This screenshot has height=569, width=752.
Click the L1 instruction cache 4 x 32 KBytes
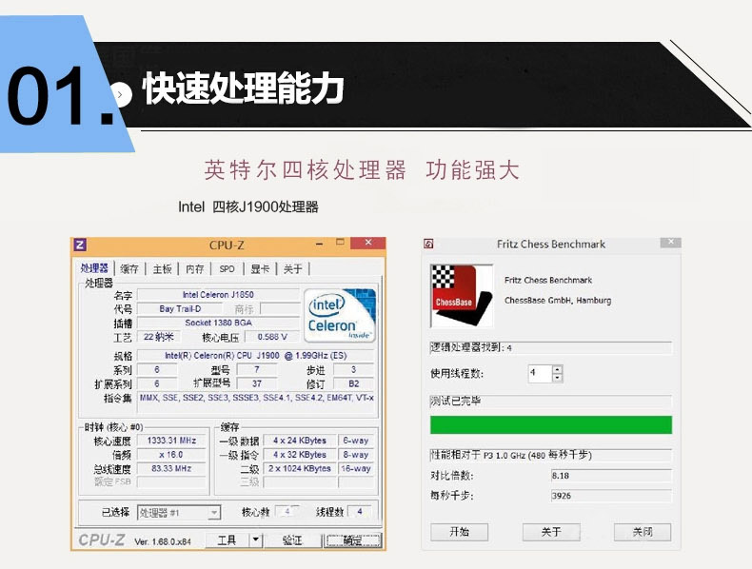pos(300,454)
